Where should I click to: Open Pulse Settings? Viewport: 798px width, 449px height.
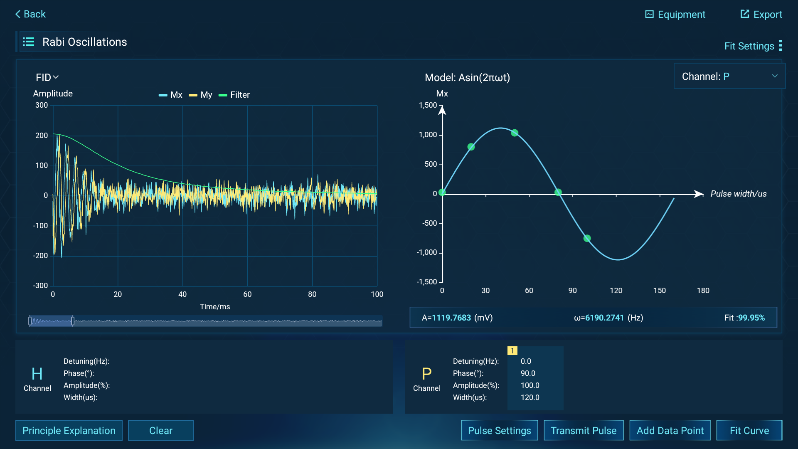[499, 430]
